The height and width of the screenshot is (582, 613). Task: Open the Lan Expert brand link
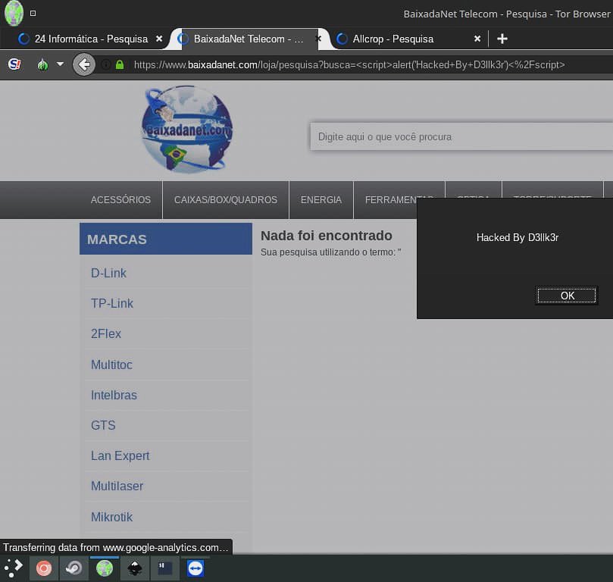pyautogui.click(x=120, y=455)
